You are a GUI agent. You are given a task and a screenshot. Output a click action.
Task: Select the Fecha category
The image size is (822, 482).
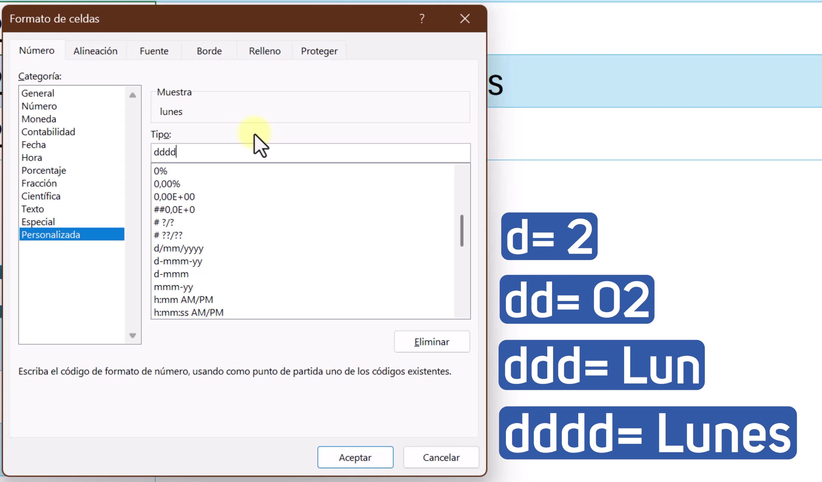click(x=34, y=144)
